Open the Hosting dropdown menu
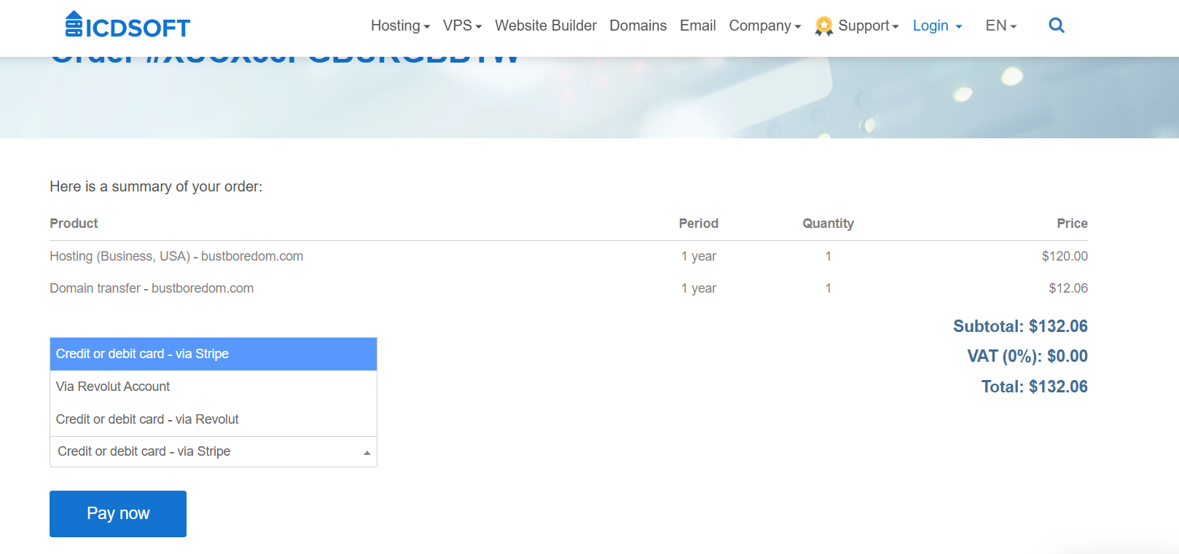The height and width of the screenshot is (554, 1179). click(x=400, y=25)
